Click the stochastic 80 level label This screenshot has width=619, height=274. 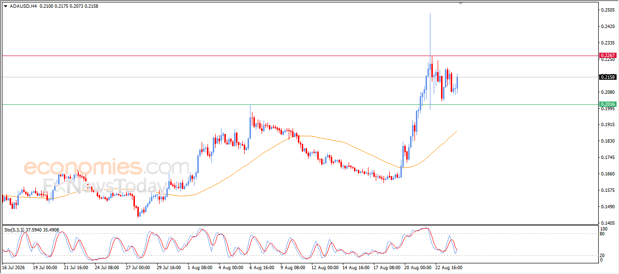click(x=603, y=234)
